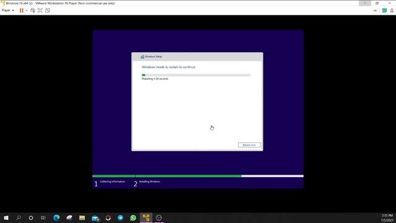Open Telegram from the taskbar
Viewport: 396px width, 223px height.
coord(121,217)
